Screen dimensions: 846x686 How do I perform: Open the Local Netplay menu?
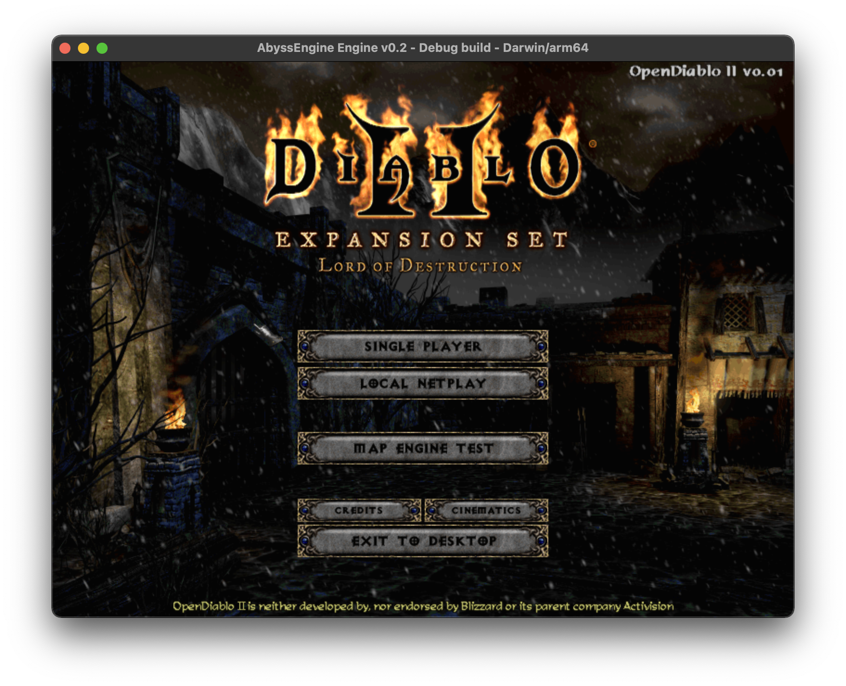(423, 383)
